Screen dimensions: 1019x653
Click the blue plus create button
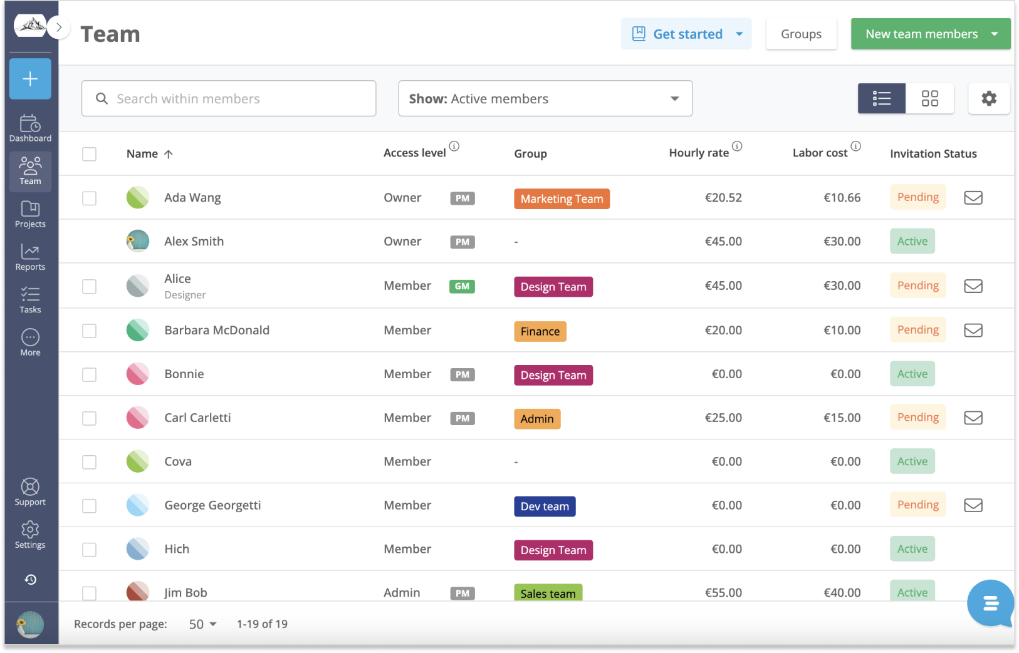(x=30, y=79)
